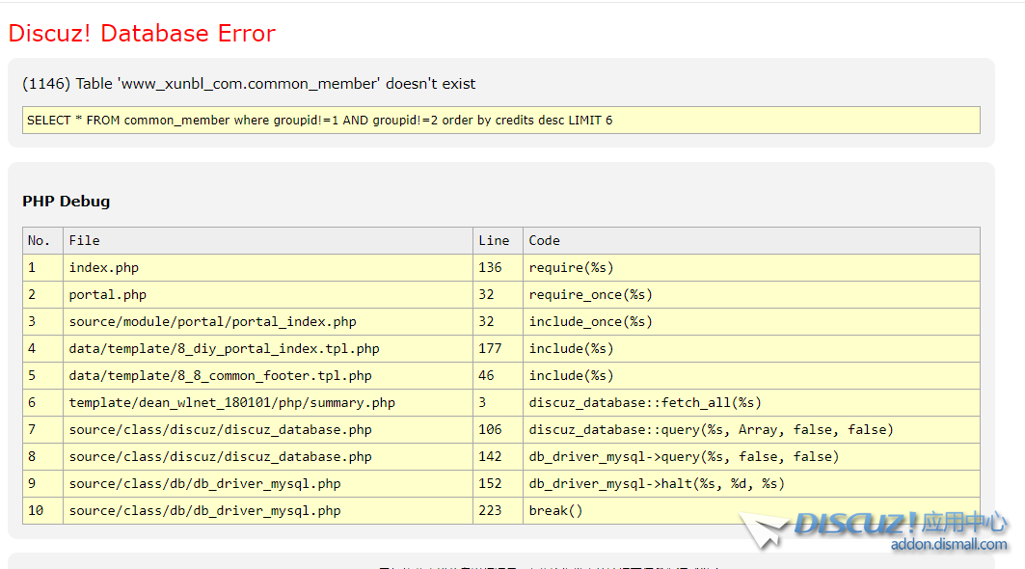Click the discuz_database::fetch_all(%s) code cell
1025x569 pixels.
pos(644,402)
